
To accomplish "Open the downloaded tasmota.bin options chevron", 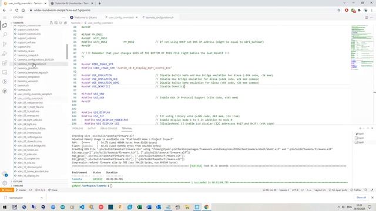I will pos(42,198).
